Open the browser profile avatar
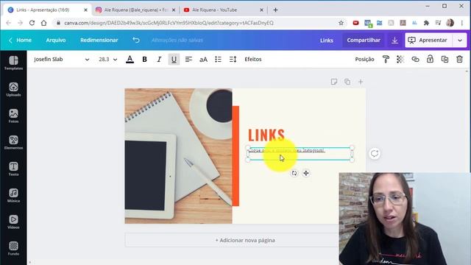Image resolution: width=471 pixels, height=265 pixels. point(450,23)
